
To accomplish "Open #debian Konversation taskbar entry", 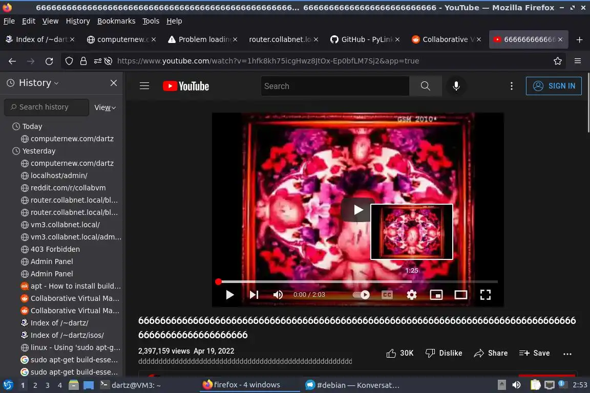I will 352,385.
